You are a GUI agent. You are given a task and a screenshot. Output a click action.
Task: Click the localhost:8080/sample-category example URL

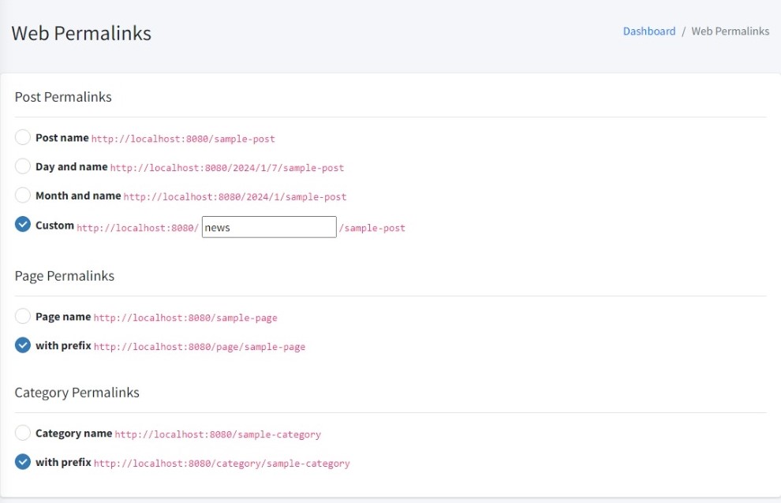point(218,434)
